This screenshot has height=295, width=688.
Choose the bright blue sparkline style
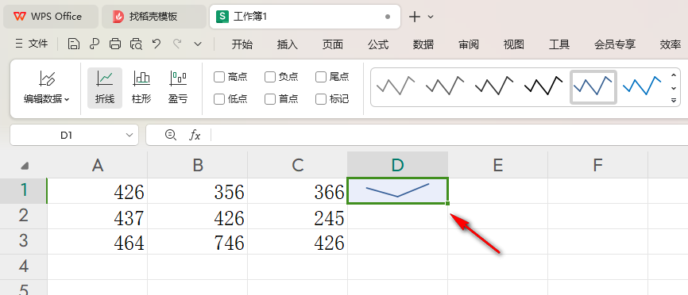pyautogui.click(x=642, y=86)
